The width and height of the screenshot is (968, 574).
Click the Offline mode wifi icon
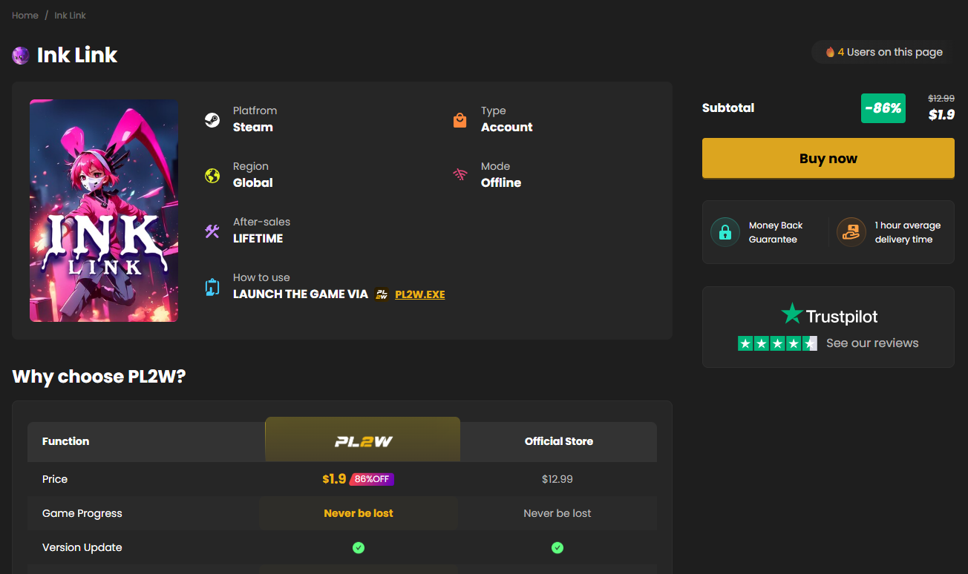pos(460,175)
